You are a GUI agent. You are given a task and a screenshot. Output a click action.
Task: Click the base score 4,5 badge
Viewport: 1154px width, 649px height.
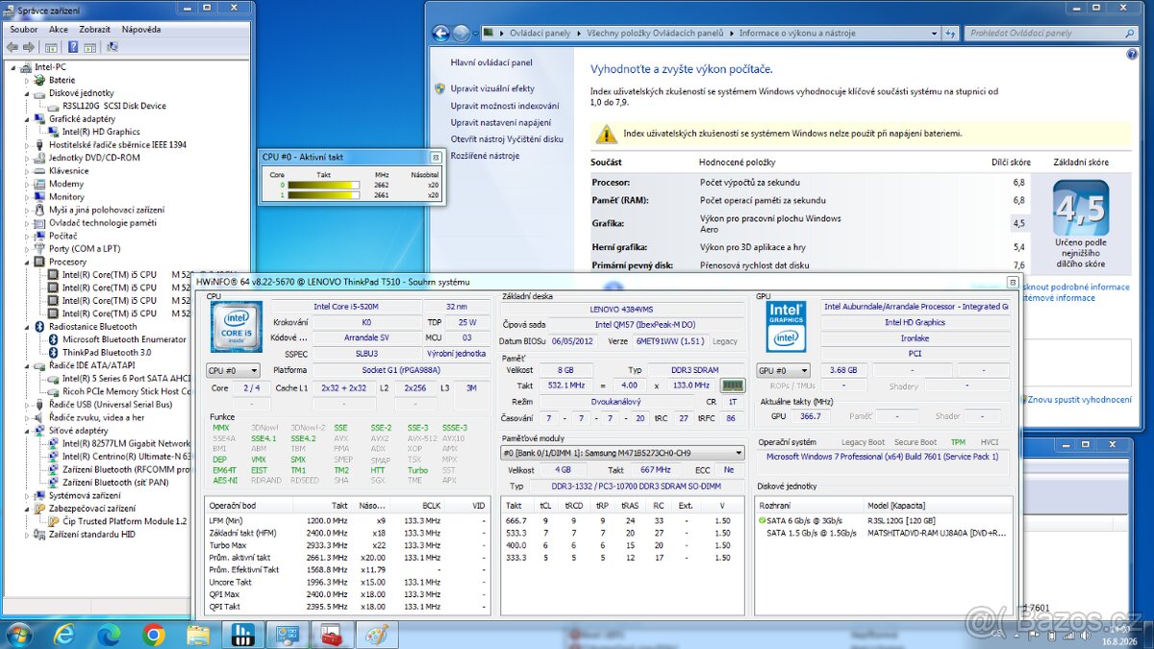[x=1081, y=208]
